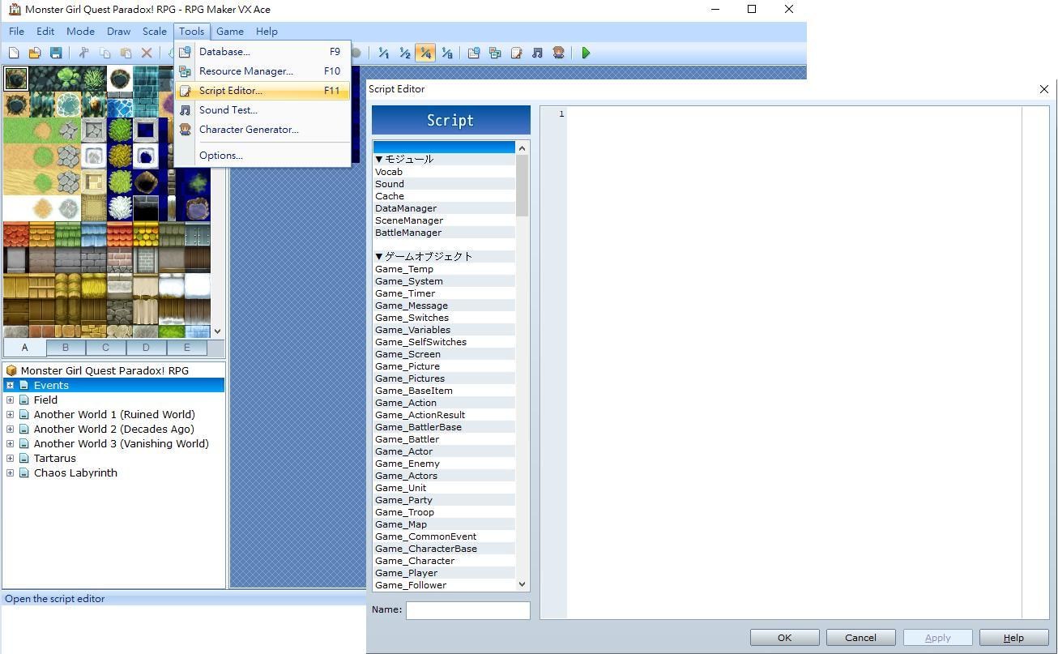Screen dimensions: 1058x654
Task: Select the first tile in tileset palette
Action: tap(16, 79)
